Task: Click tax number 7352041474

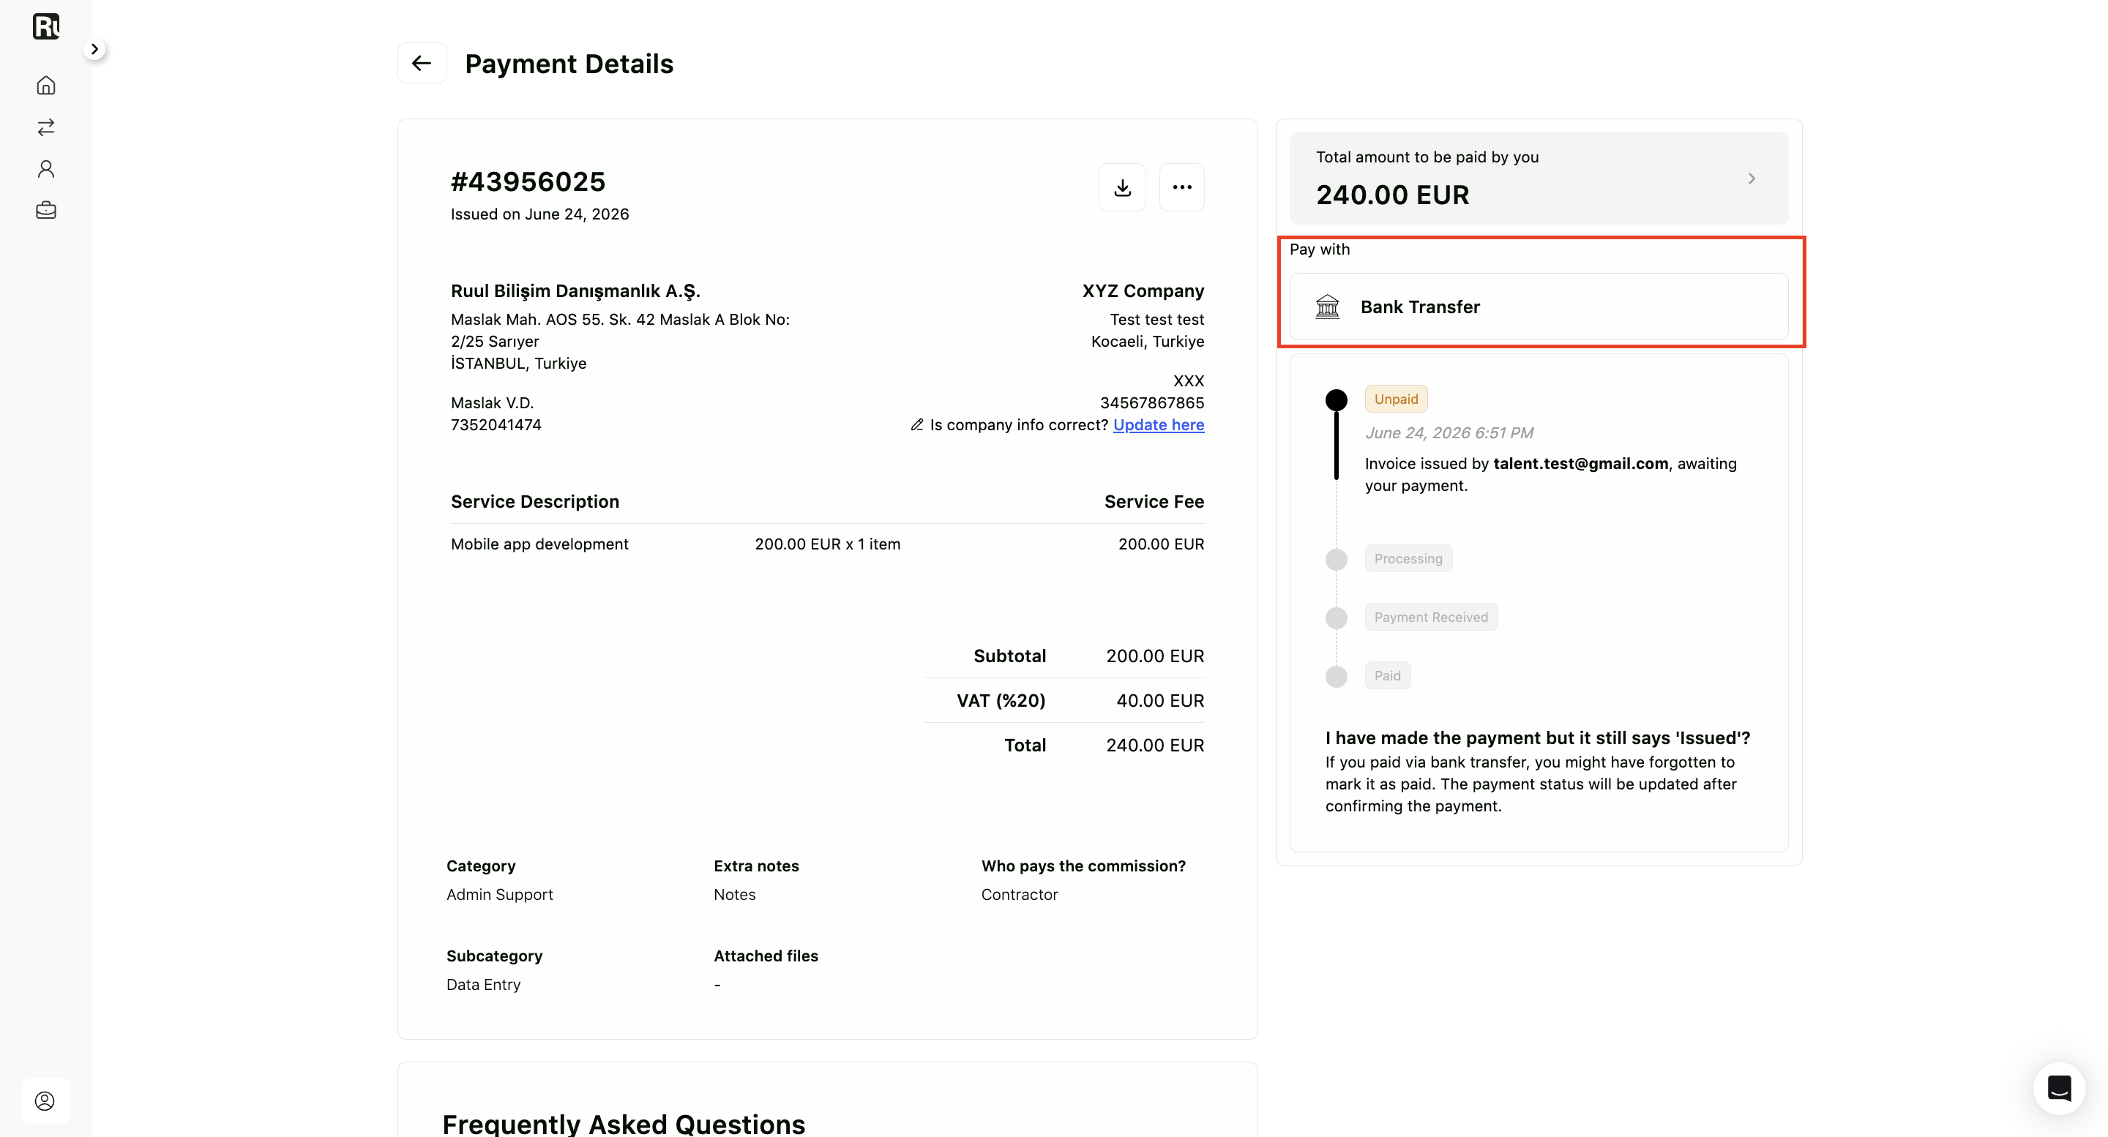Action: [x=496, y=424]
